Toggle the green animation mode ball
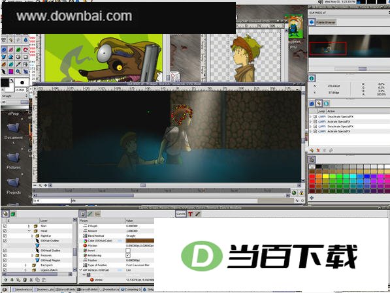This screenshot has height=293, width=390. [x=294, y=193]
